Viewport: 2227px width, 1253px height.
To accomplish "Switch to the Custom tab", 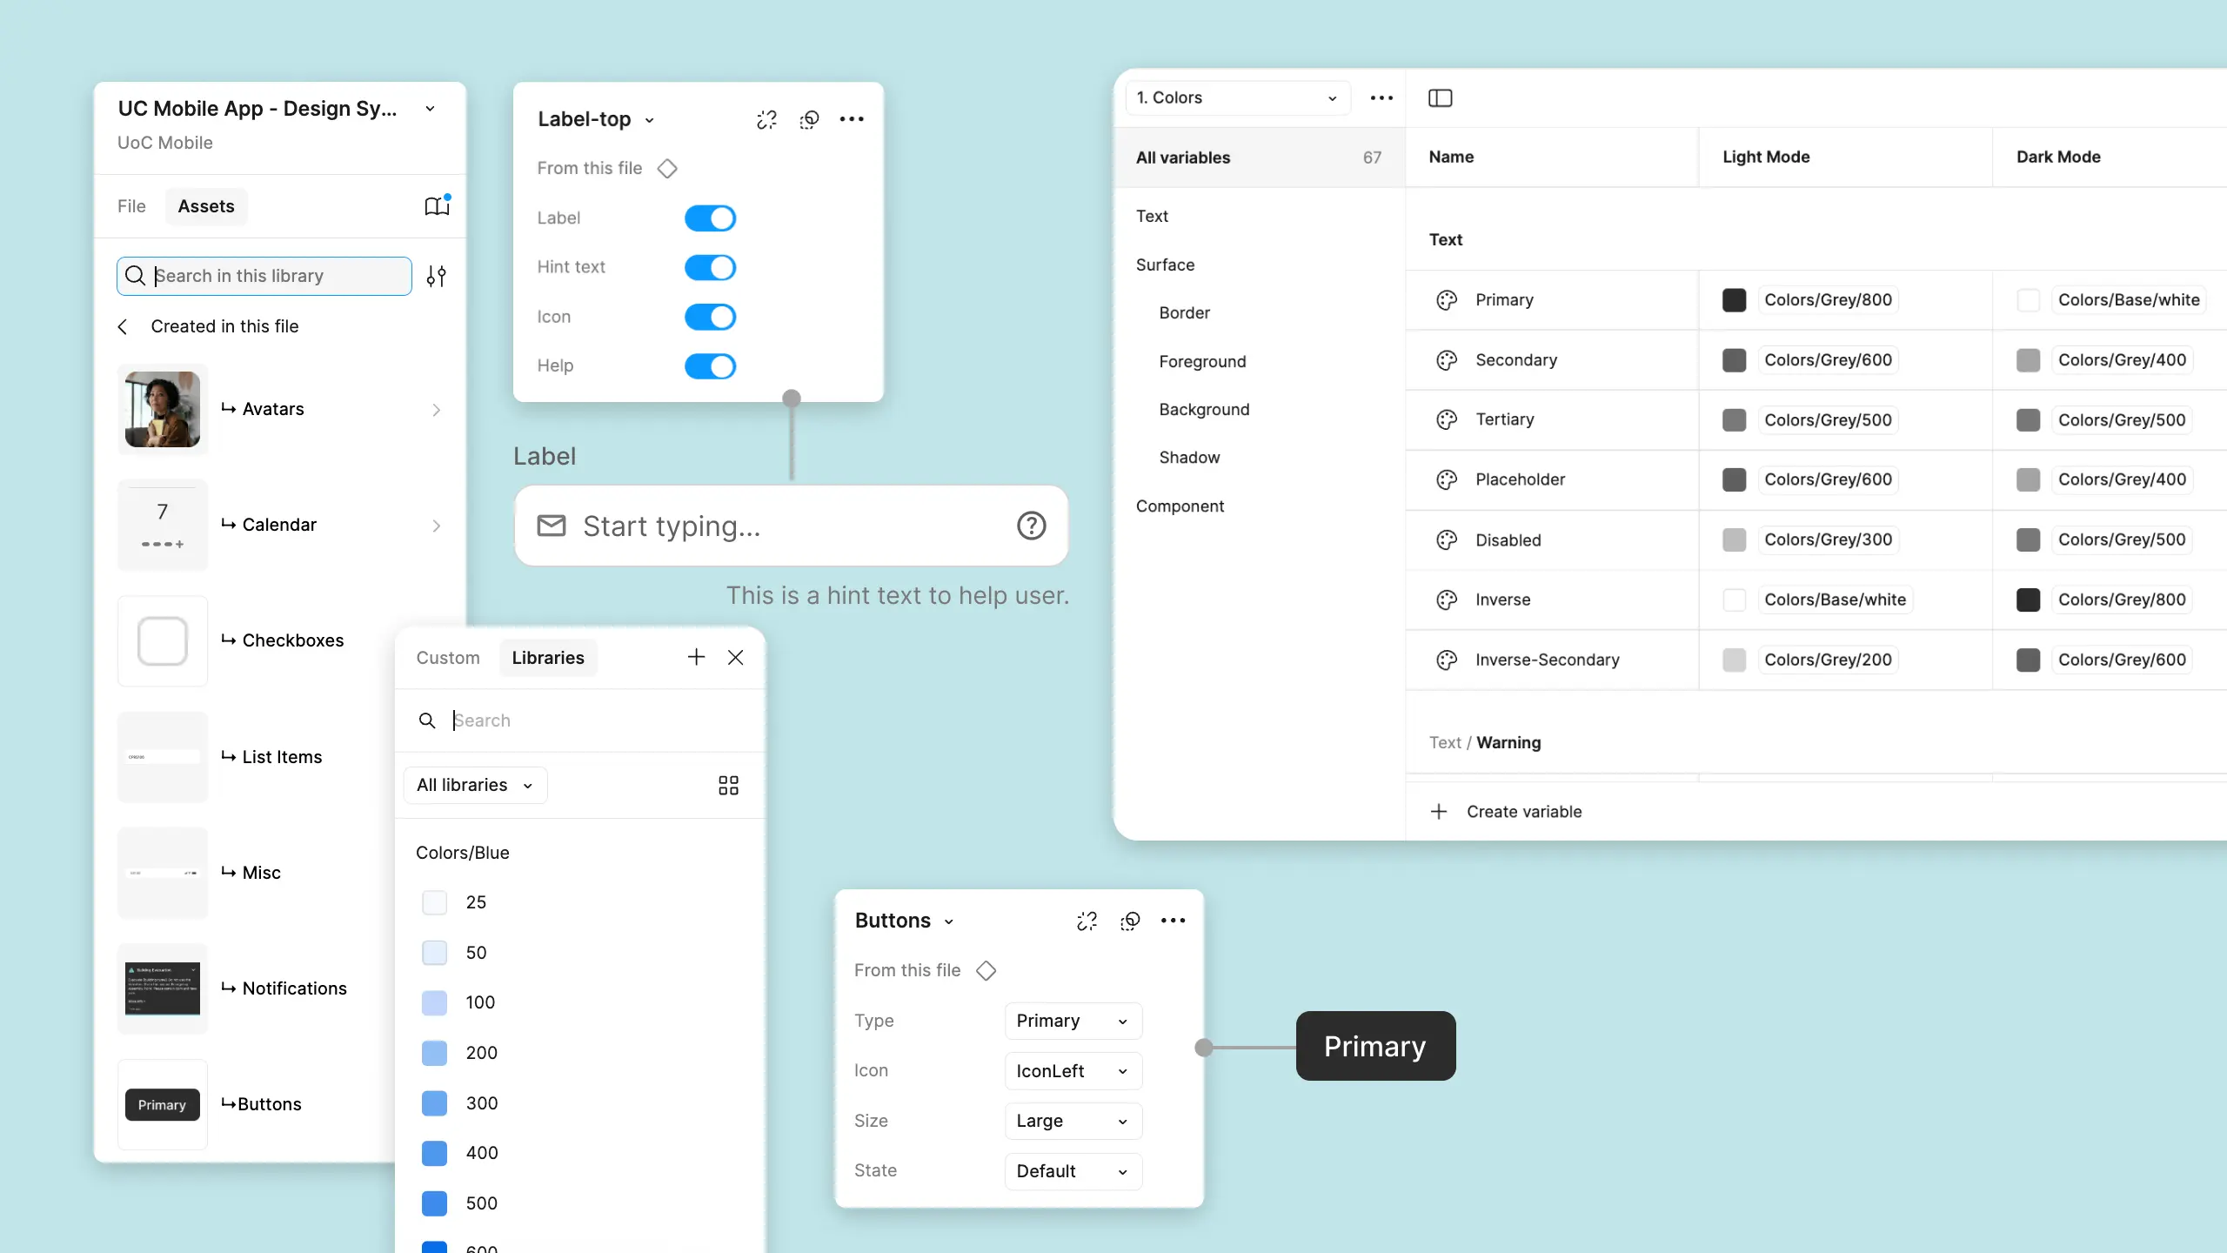I will click(447, 658).
